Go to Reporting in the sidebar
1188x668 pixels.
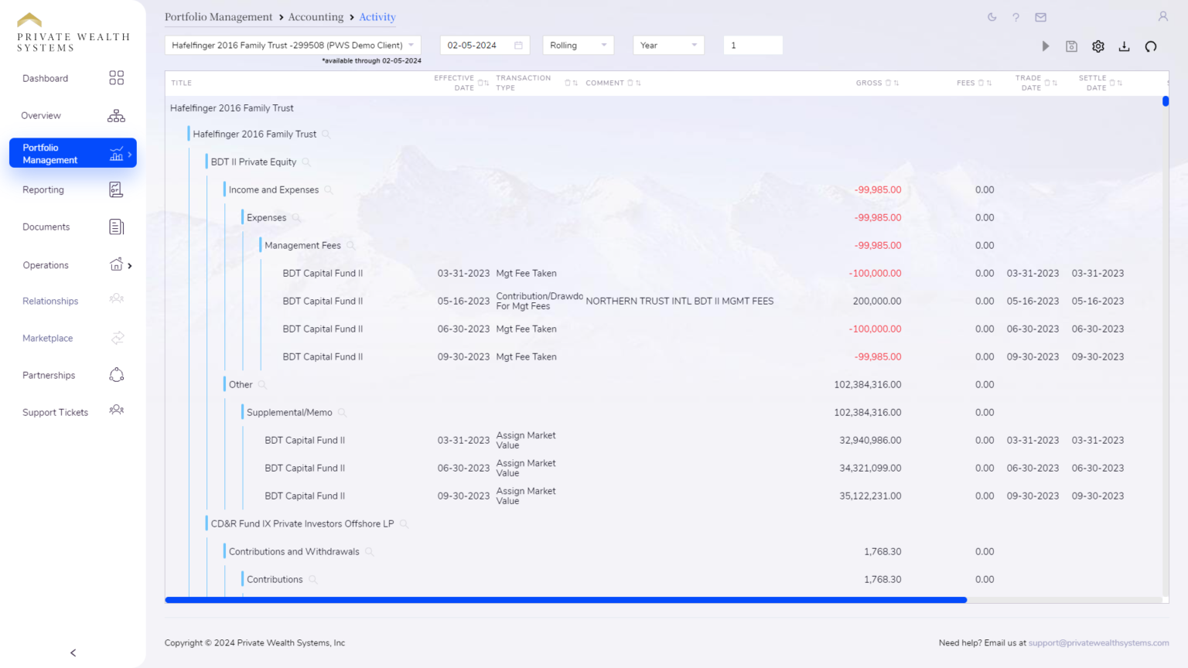click(43, 190)
